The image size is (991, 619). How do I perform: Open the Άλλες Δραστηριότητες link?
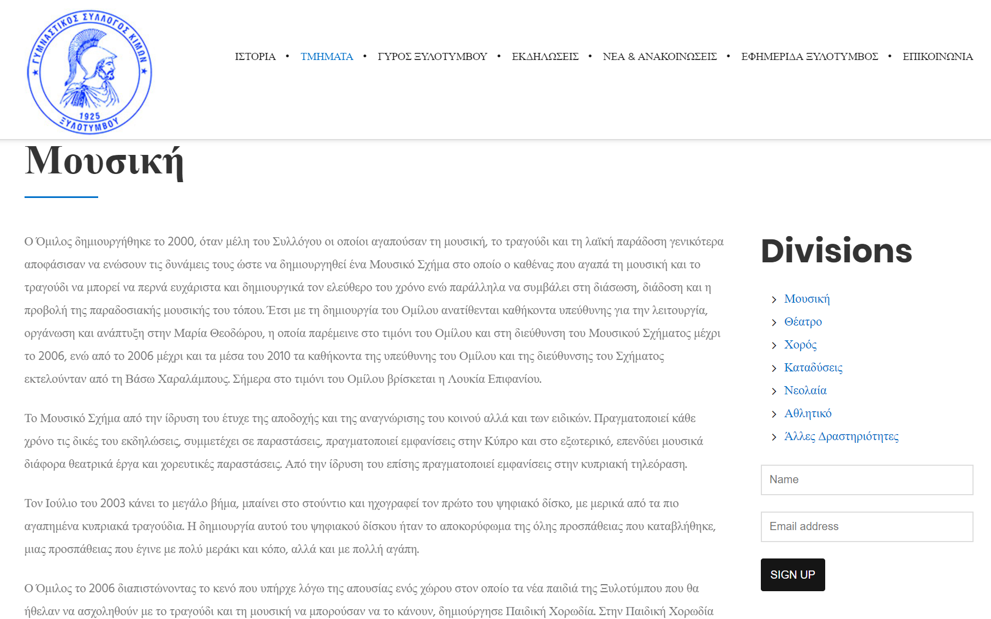click(x=841, y=436)
